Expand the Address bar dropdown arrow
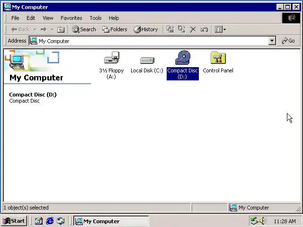Image resolution: width=303 pixels, height=227 pixels. 272,41
